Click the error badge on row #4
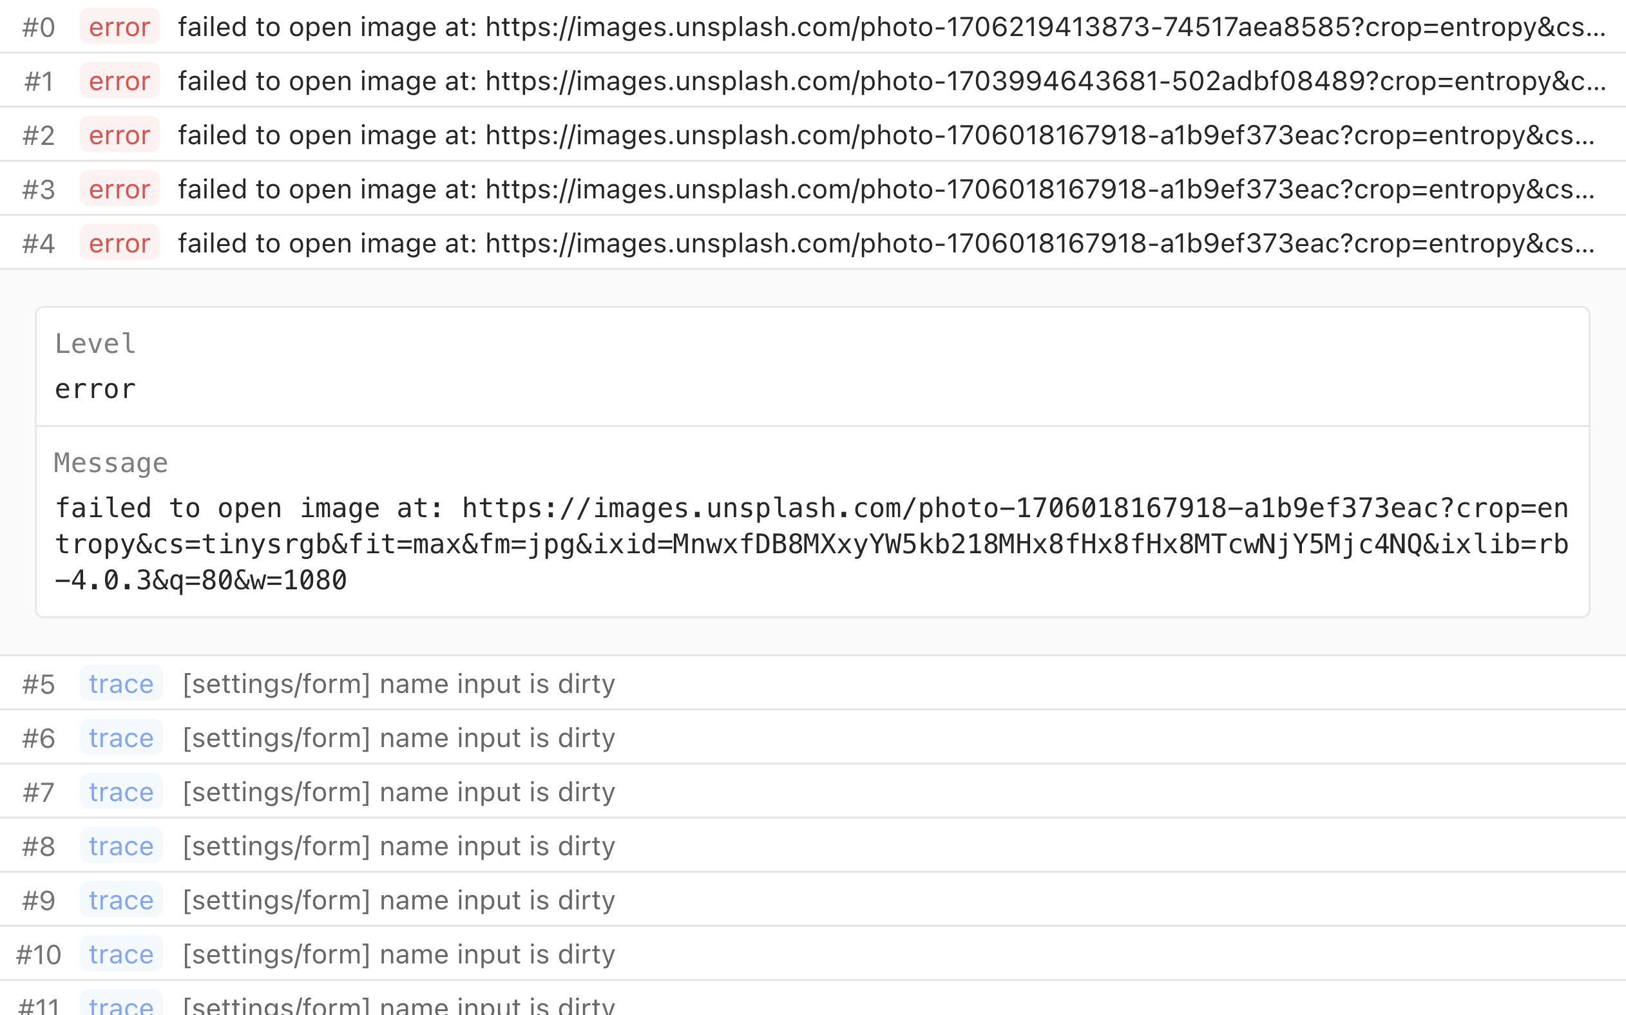 tap(119, 243)
